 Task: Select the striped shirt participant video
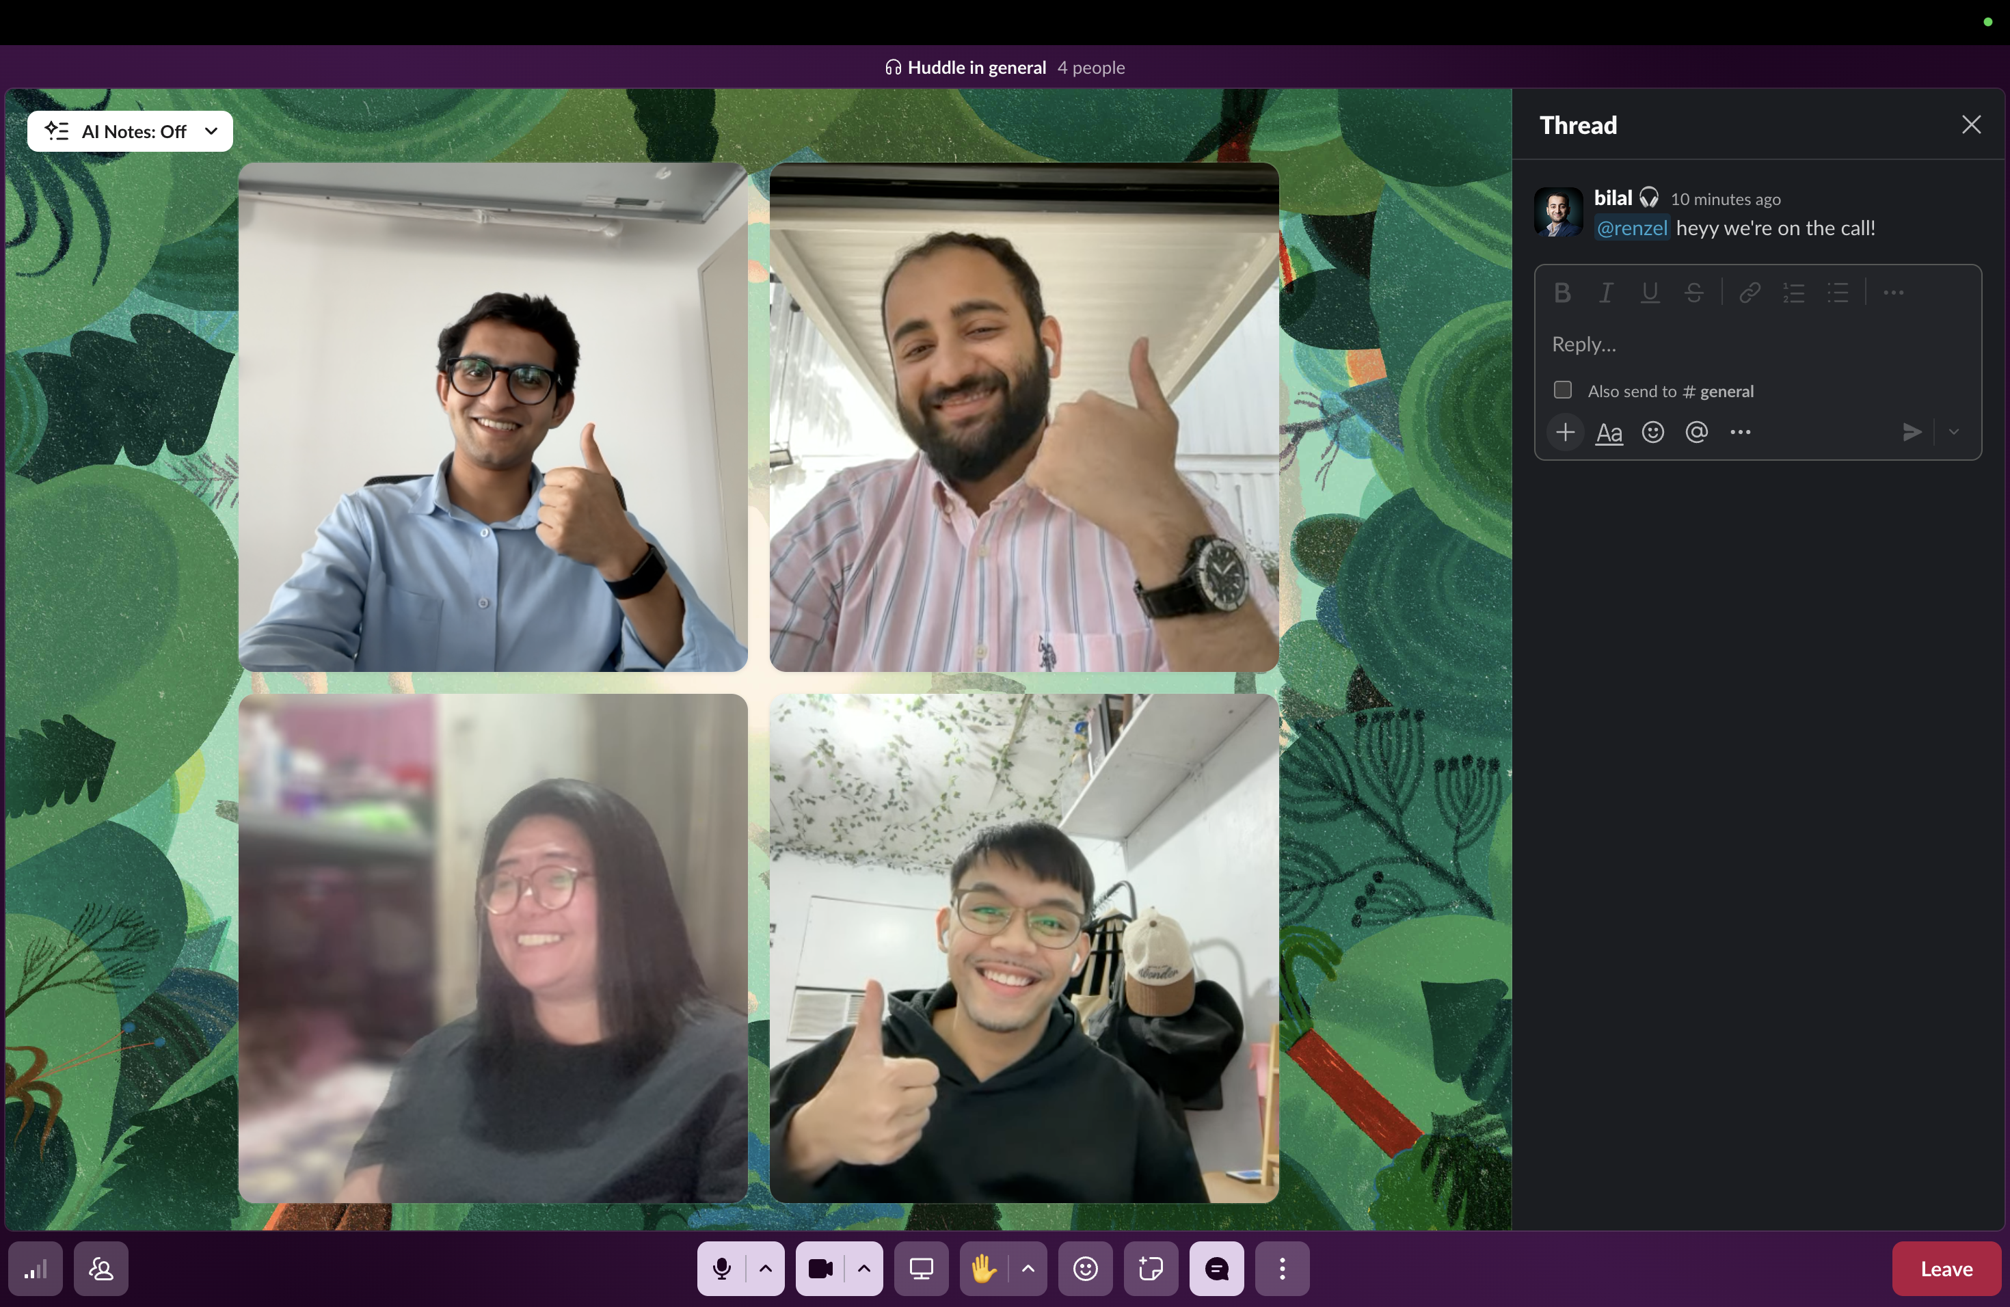click(1024, 417)
